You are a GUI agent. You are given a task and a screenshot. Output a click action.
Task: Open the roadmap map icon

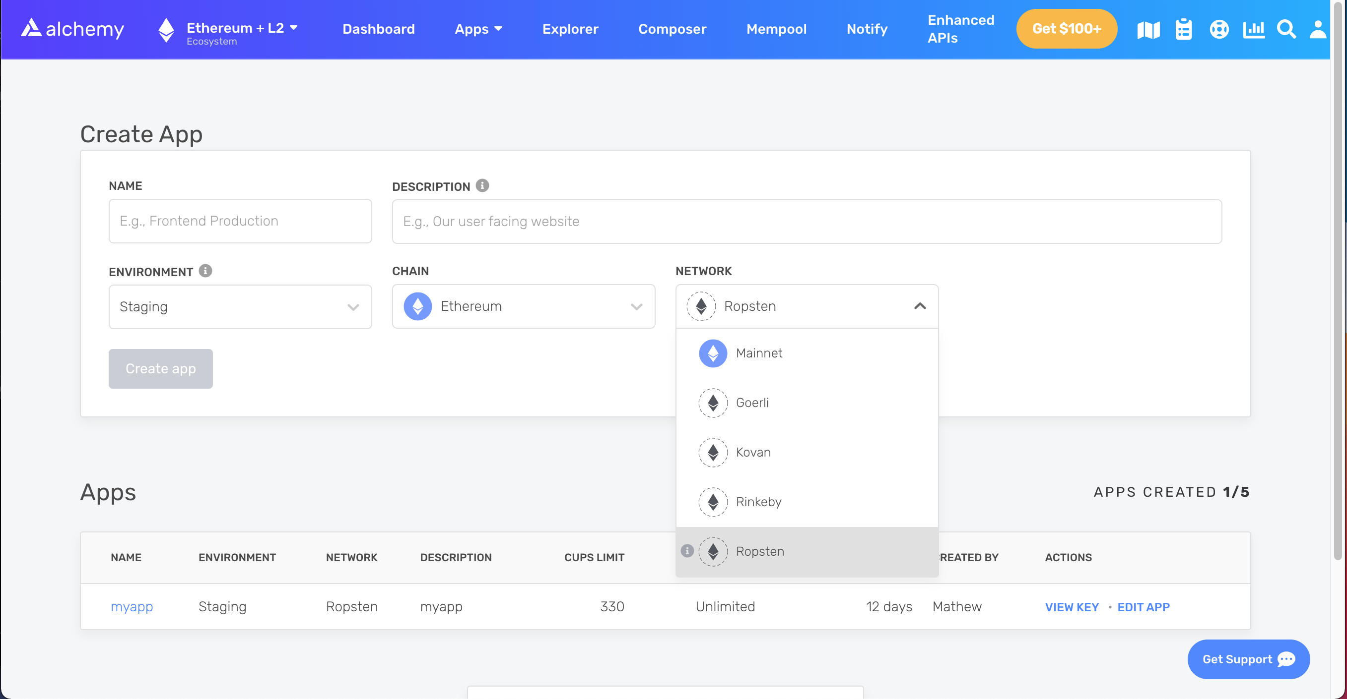pyautogui.click(x=1148, y=29)
